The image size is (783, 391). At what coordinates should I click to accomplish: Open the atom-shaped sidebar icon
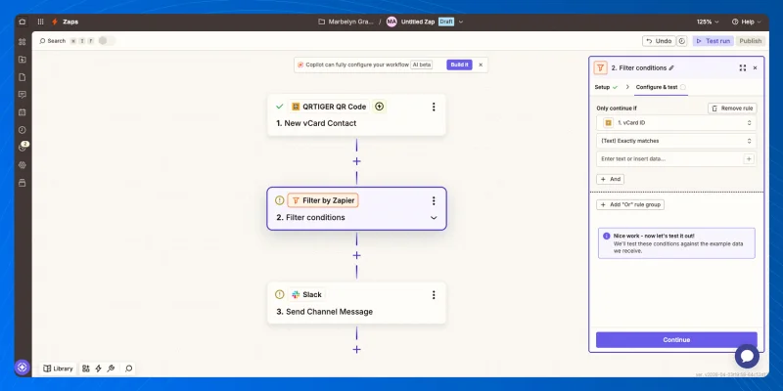coord(22,165)
